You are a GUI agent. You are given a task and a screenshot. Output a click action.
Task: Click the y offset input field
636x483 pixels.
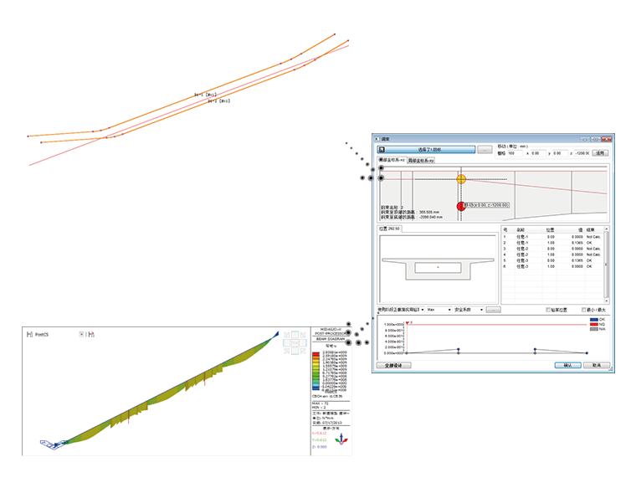(x=560, y=153)
